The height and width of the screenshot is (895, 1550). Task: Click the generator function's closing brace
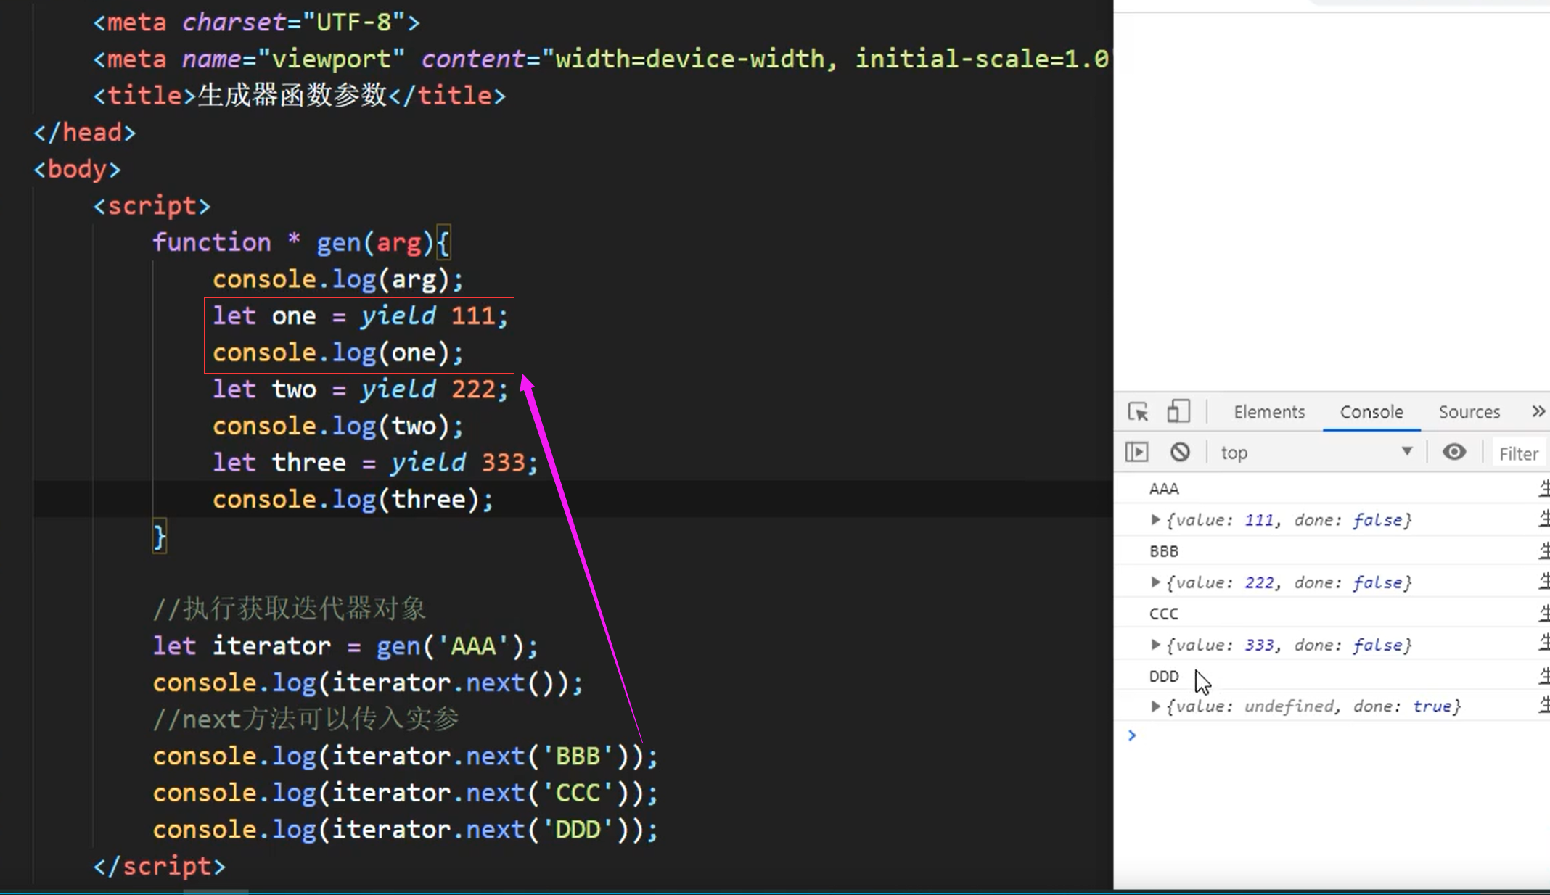(x=160, y=537)
